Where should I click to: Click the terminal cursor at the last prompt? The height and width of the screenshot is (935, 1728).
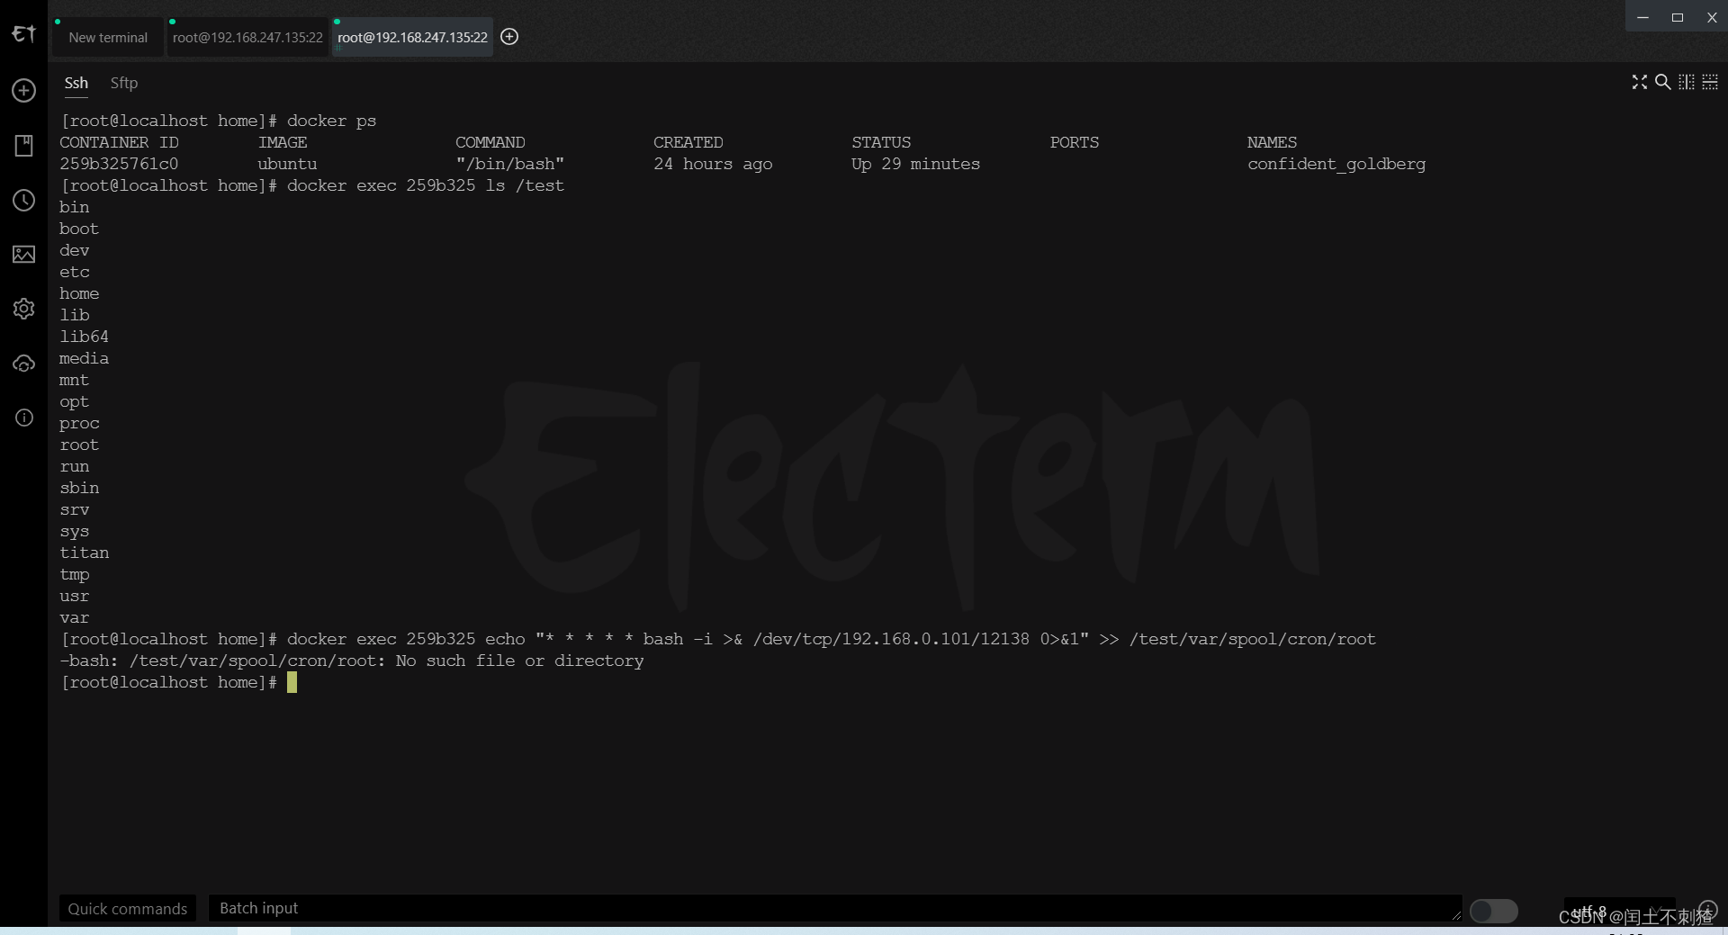click(292, 682)
